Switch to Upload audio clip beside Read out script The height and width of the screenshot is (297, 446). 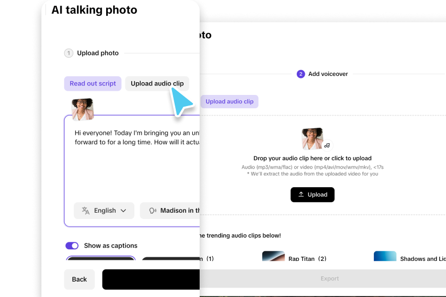click(157, 84)
